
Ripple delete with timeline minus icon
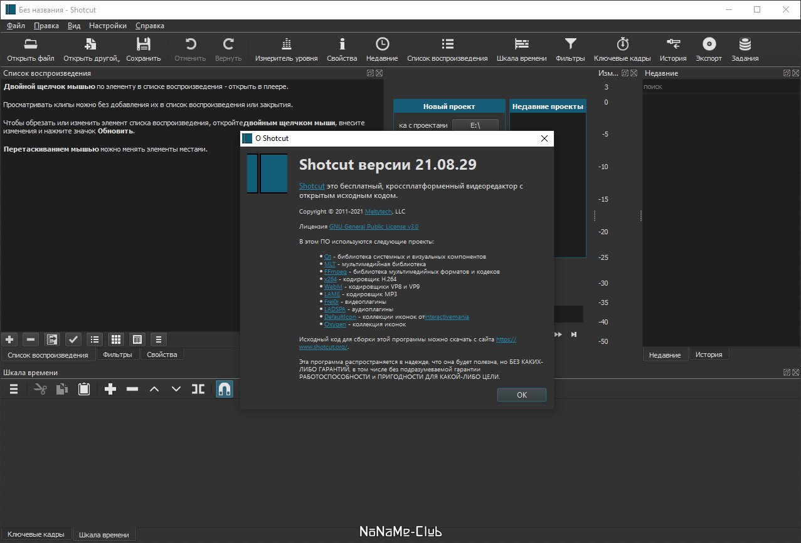(132, 389)
